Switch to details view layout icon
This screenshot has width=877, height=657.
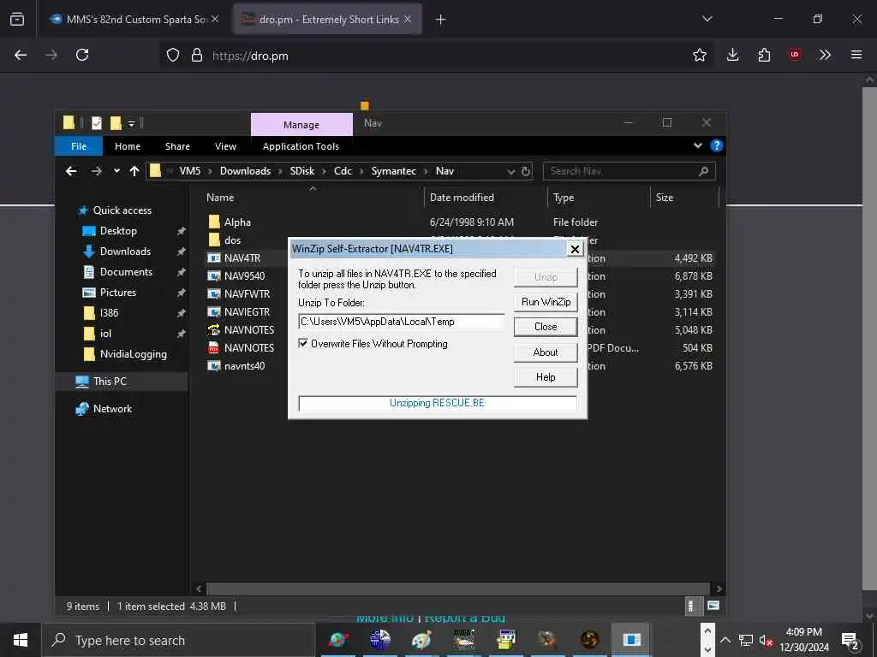[691, 607]
